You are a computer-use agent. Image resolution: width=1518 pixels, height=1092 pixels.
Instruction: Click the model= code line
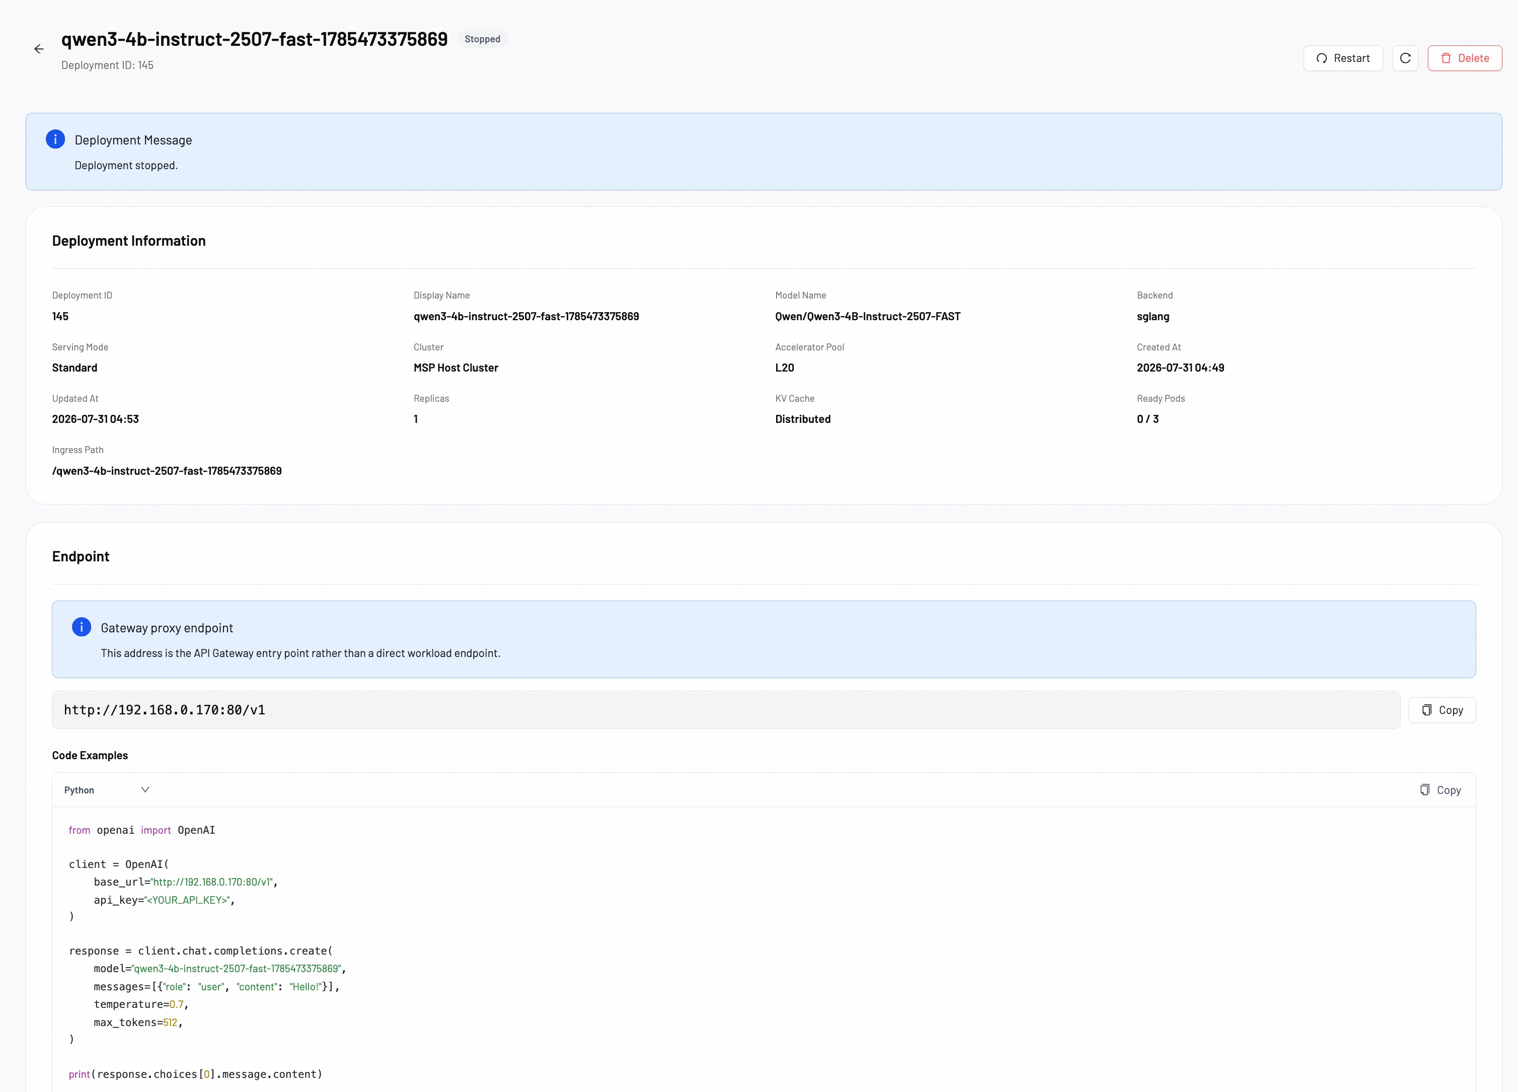coord(219,969)
